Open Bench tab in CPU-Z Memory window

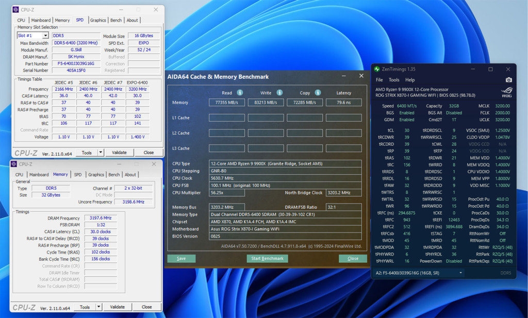point(114,175)
